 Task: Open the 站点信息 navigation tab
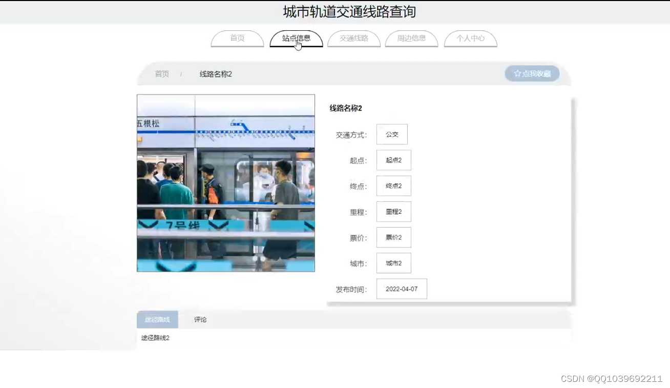pos(296,38)
